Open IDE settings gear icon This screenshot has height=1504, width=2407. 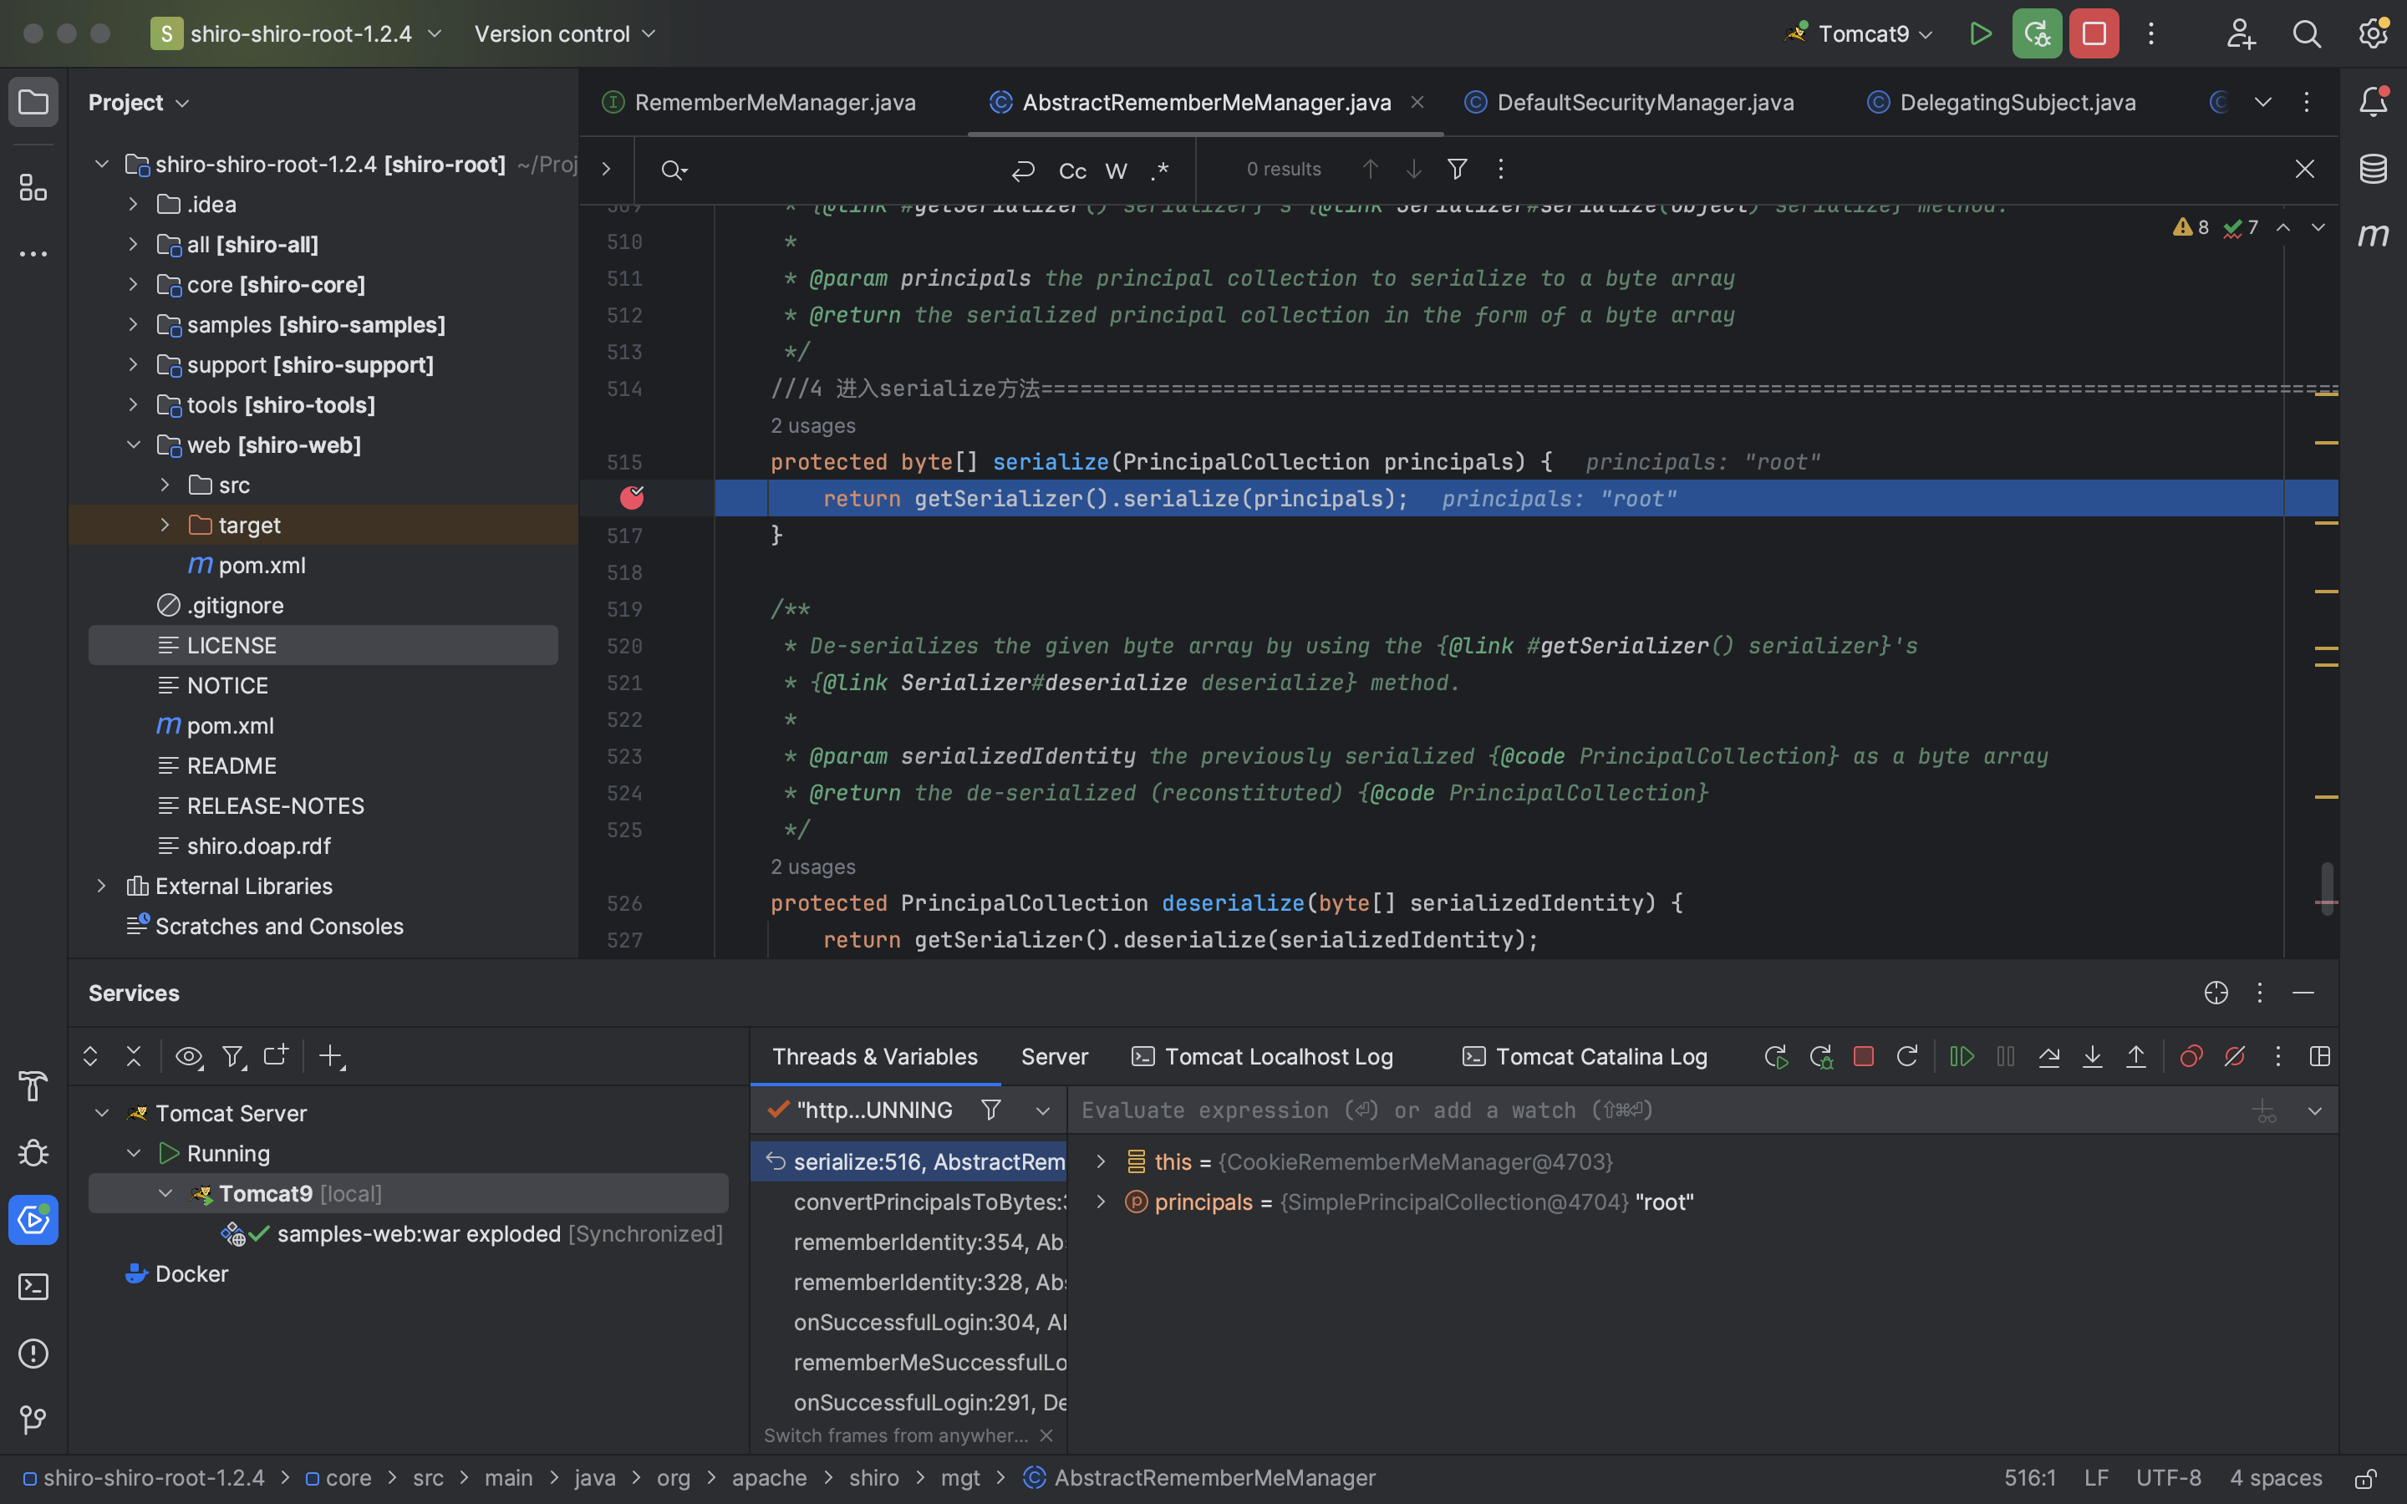coord(2374,33)
